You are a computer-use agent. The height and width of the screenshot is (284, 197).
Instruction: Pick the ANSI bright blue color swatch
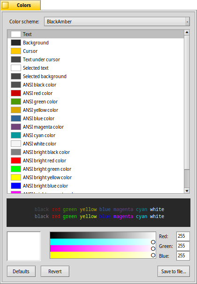(x=16, y=186)
